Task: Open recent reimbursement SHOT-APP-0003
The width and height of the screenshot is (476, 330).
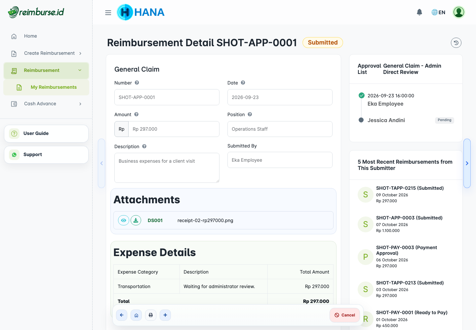Action: (x=406, y=224)
